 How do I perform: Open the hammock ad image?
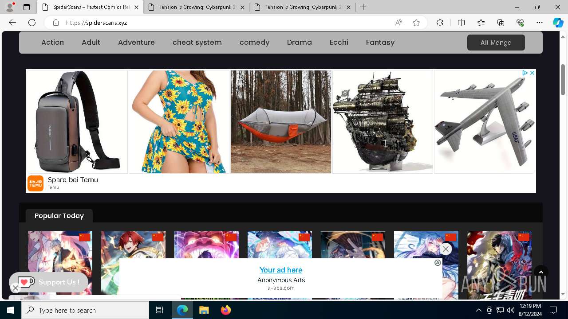(281, 121)
